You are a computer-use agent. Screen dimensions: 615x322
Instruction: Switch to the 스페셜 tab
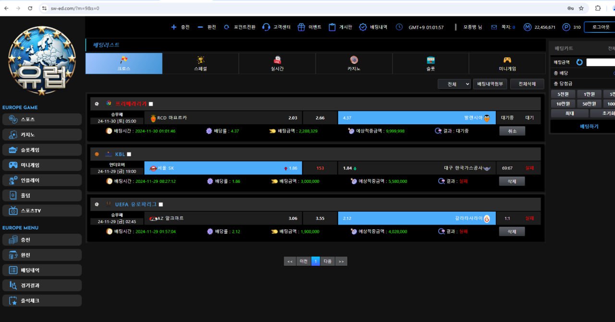tap(201, 63)
